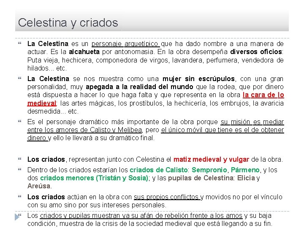Click the red underlined word "medieval"
This screenshot has width=304, height=228.
42,103
